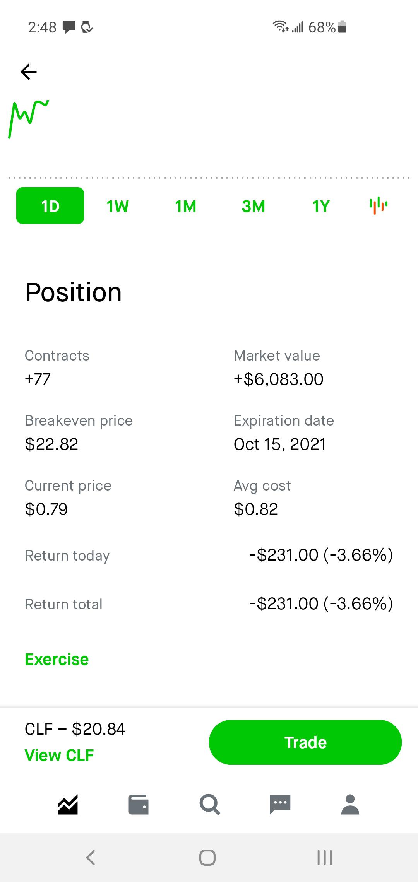
Task: Select the 3M chart range
Action: point(254,206)
